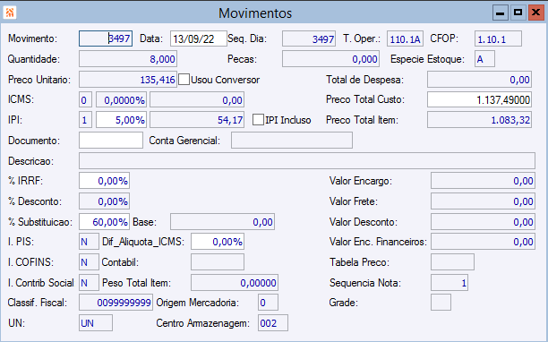
Task: Click the Valor Enc. Financeiros field
Action: [483, 242]
